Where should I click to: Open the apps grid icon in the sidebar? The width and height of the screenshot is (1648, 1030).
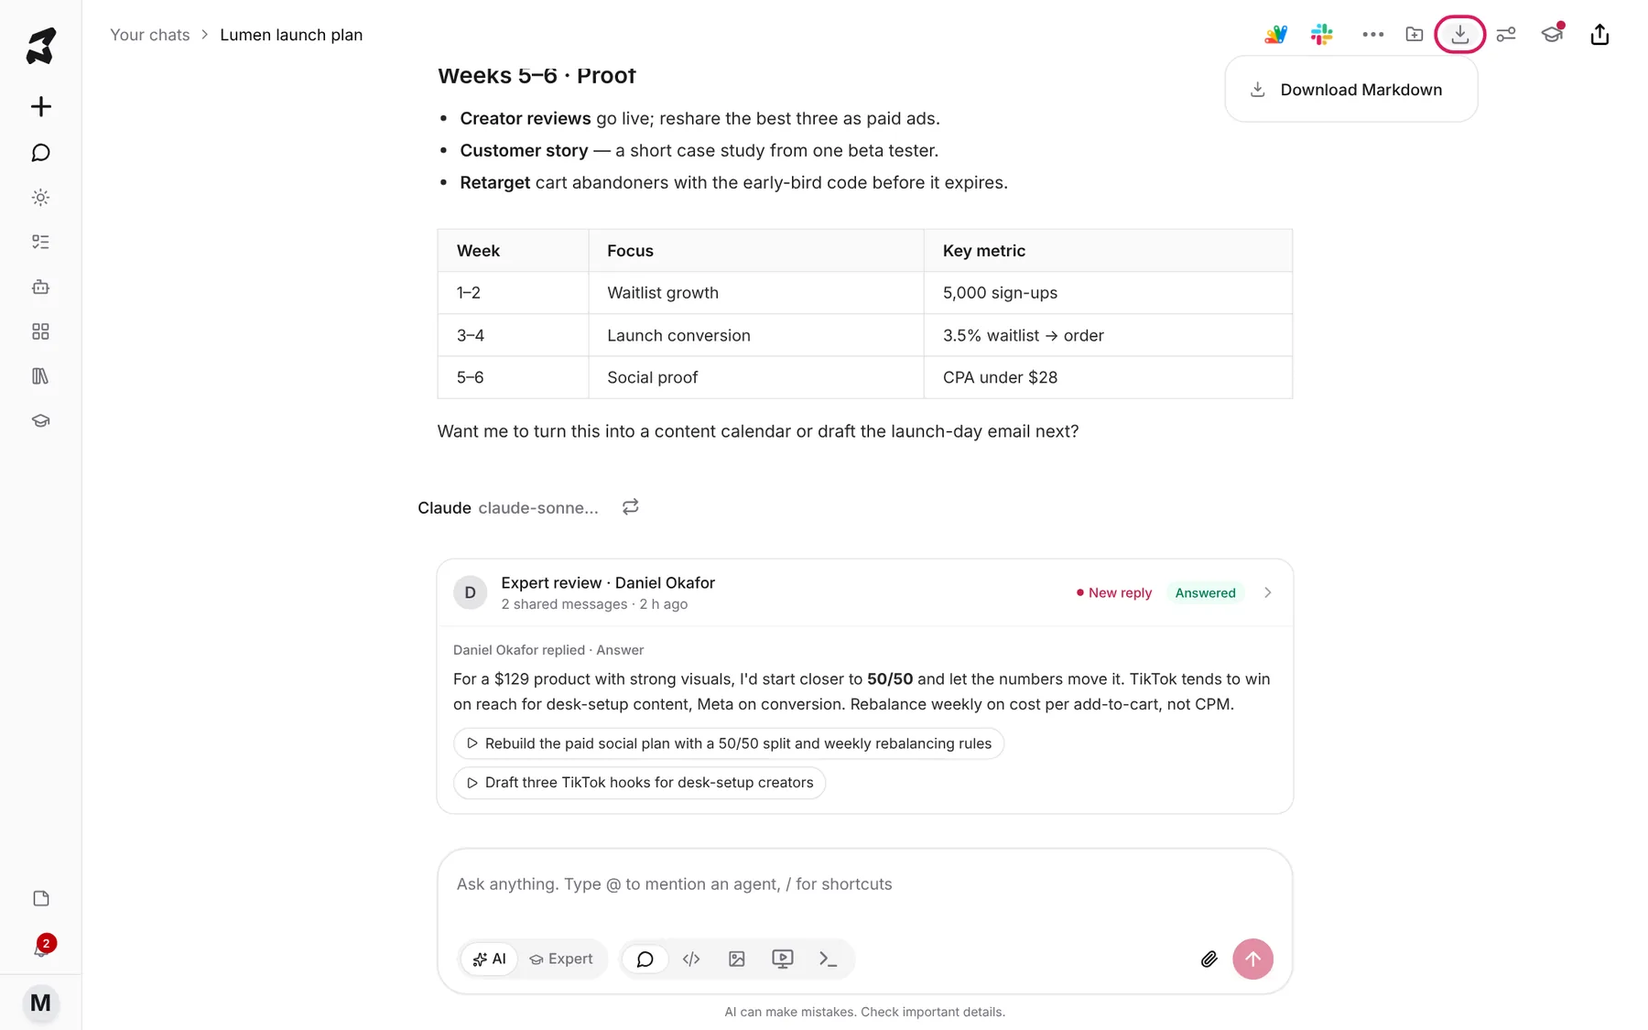click(40, 331)
